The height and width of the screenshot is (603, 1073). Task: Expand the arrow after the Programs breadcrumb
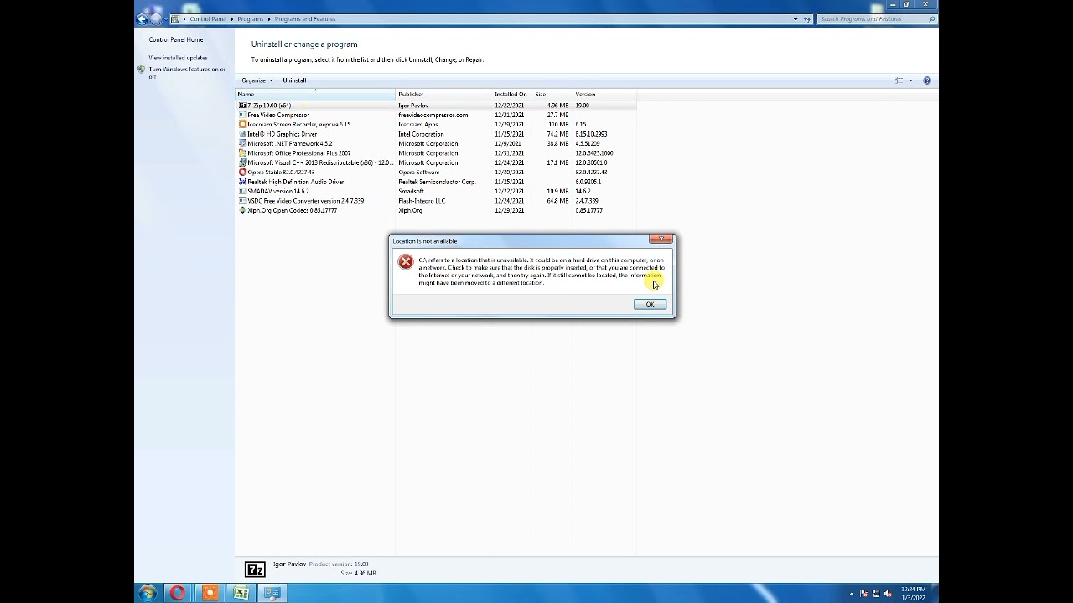point(268,18)
